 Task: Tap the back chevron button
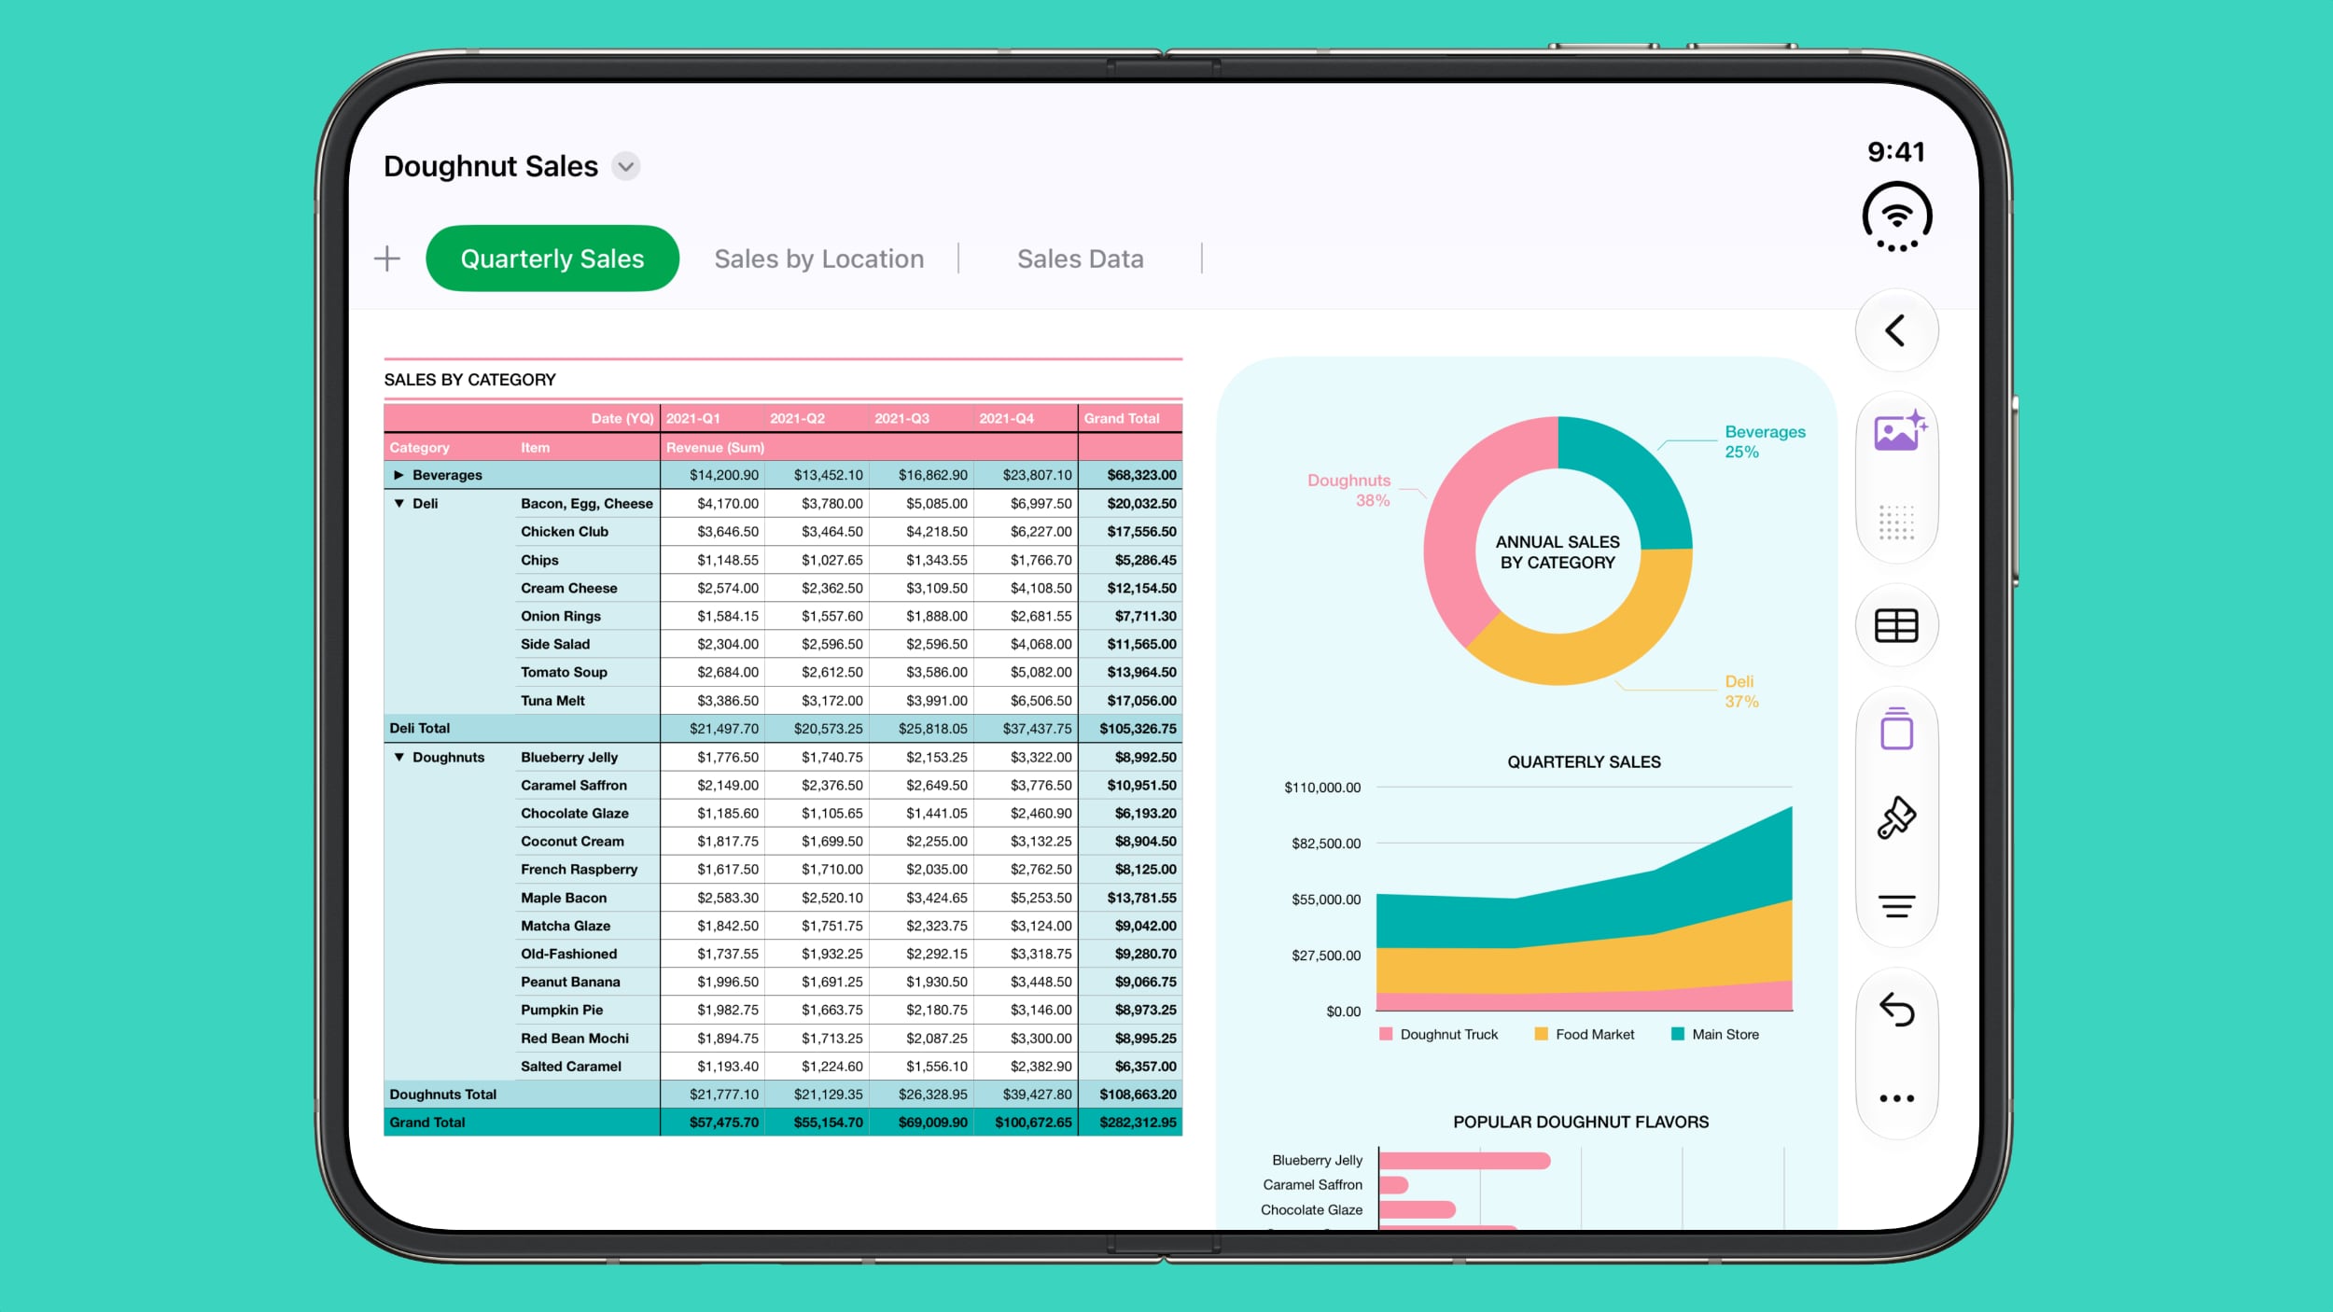point(1895,330)
